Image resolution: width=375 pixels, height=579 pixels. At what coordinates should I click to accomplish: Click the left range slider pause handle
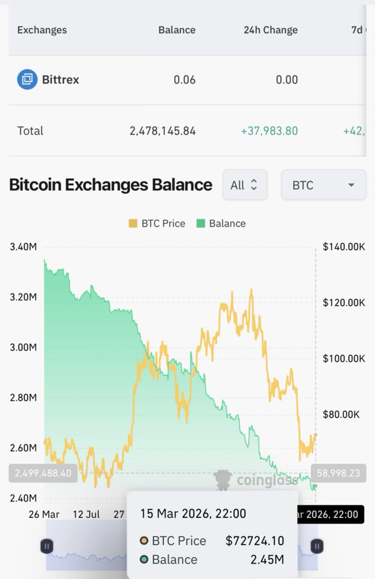(47, 546)
